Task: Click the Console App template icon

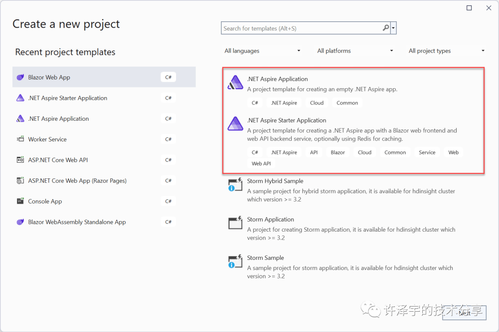Action: coord(20,201)
